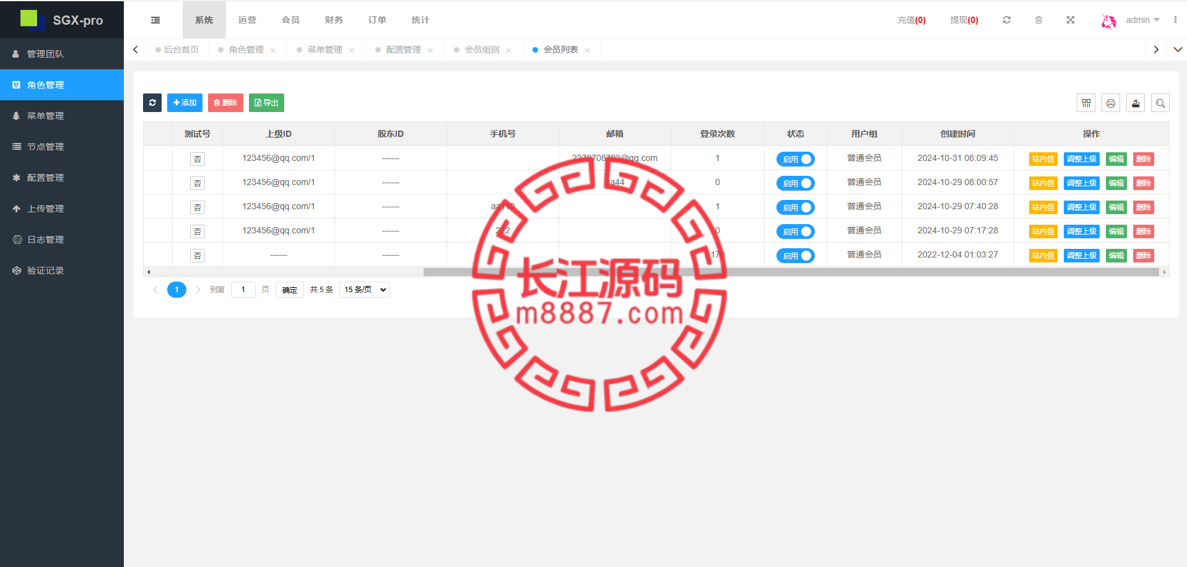Click the blue 添加 button
Viewport: 1187px width, 567px height.
click(185, 103)
